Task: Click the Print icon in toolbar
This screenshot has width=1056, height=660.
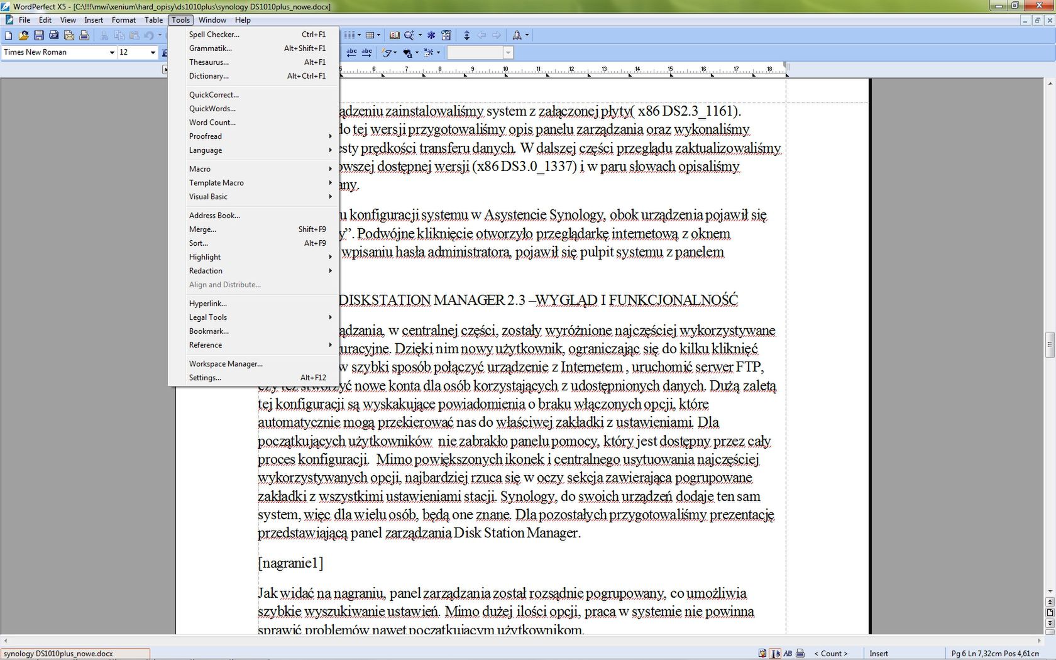Action: [84, 35]
